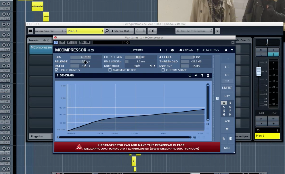Screen dimensions: 285x174
Task: Go to previous preset arrow
Action: (160, 50)
